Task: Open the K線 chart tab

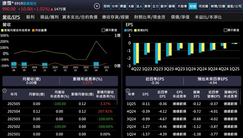Action: click(131, 6)
